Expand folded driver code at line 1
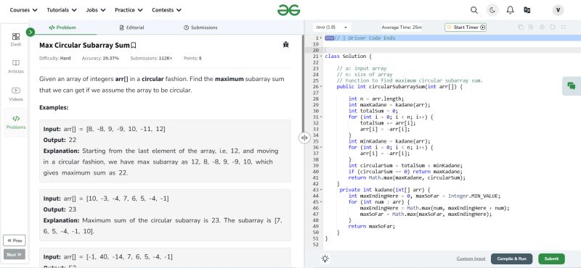Screen dimensions: 581x268 pos(321,38)
